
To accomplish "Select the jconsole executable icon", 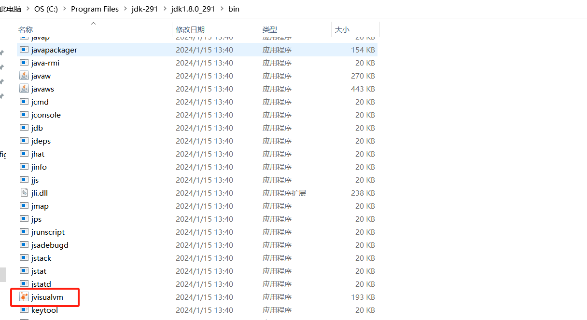I will click(24, 115).
